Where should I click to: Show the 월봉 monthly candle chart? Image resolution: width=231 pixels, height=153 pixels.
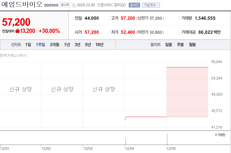(192, 45)
